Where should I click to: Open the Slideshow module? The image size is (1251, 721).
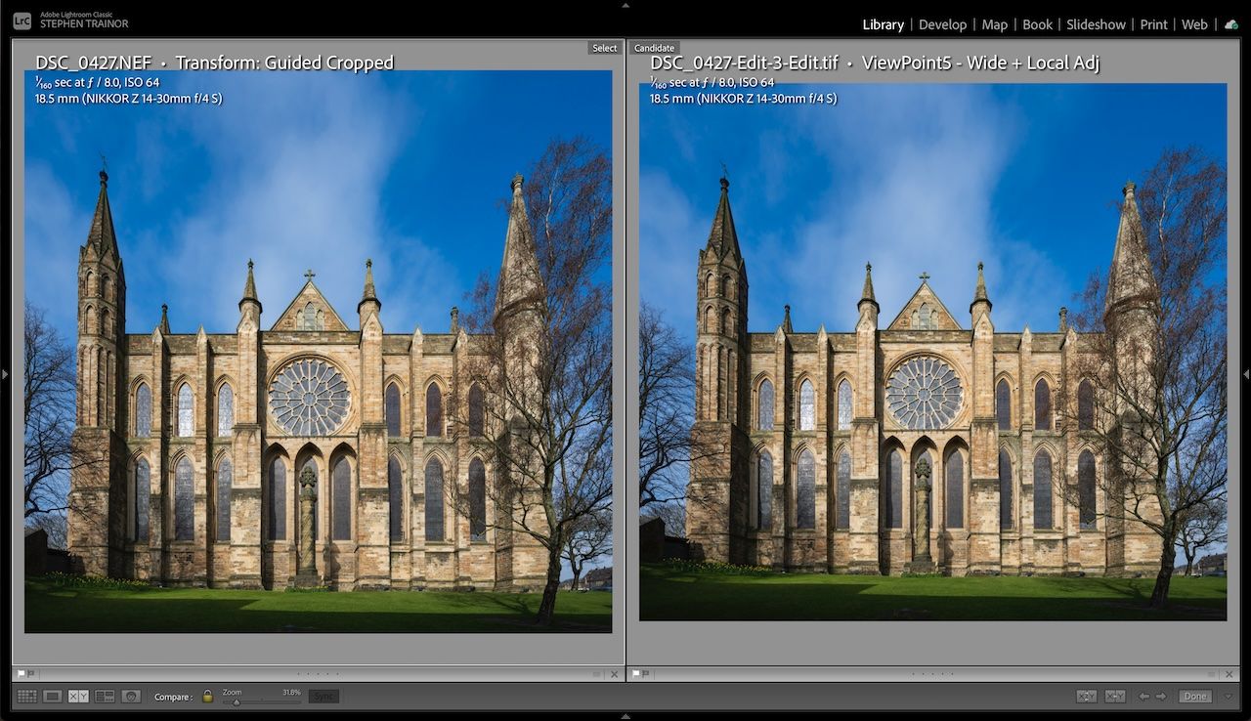1096,23
